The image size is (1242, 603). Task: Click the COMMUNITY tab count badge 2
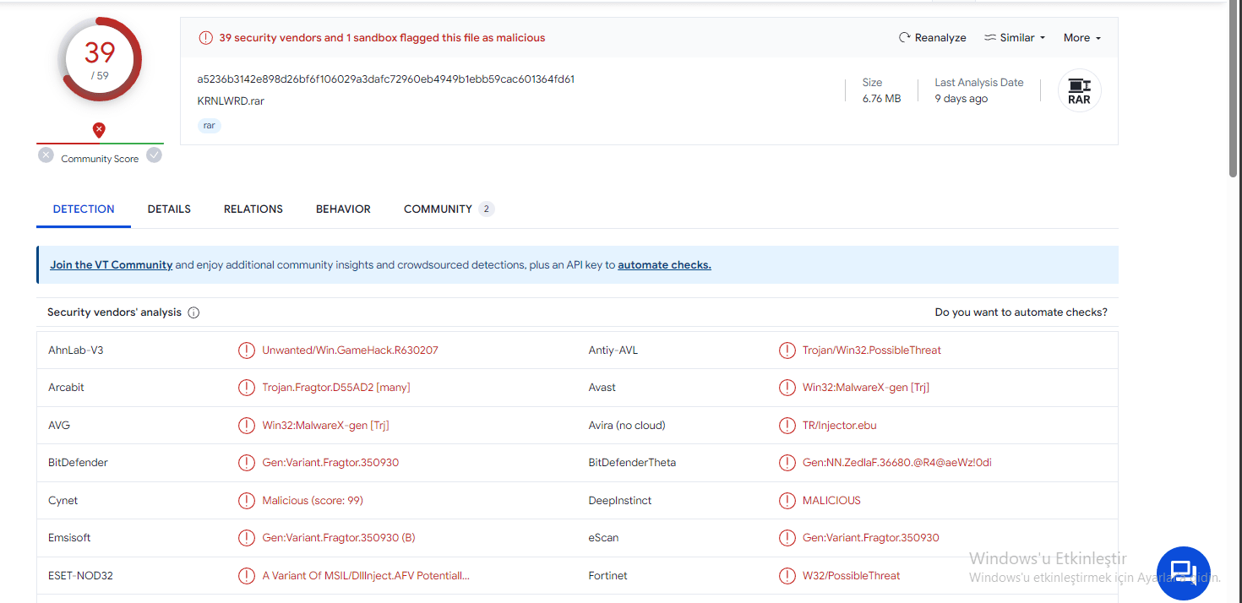point(486,209)
